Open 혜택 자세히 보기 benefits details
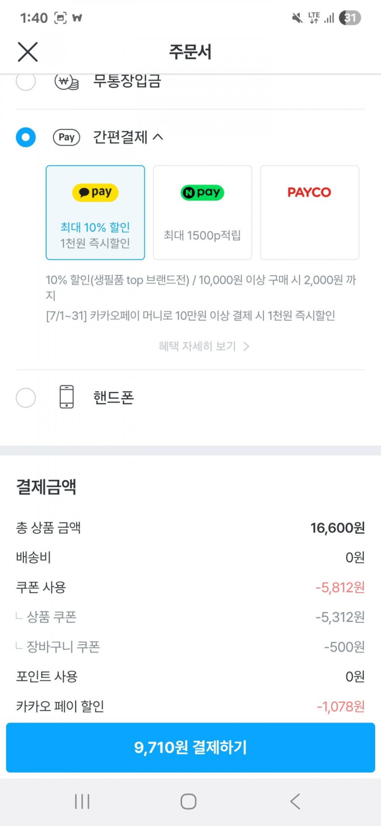 197,346
